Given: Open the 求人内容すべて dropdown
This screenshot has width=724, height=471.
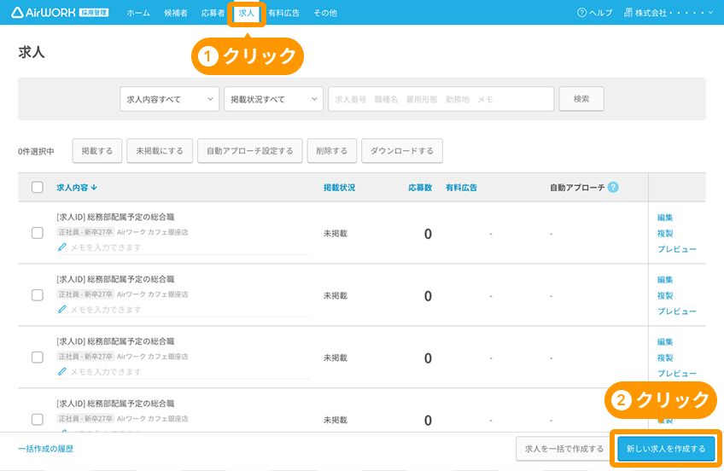Looking at the screenshot, I should click(x=169, y=99).
